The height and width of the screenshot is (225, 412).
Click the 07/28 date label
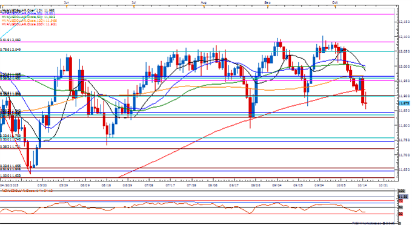[x=192, y=185]
